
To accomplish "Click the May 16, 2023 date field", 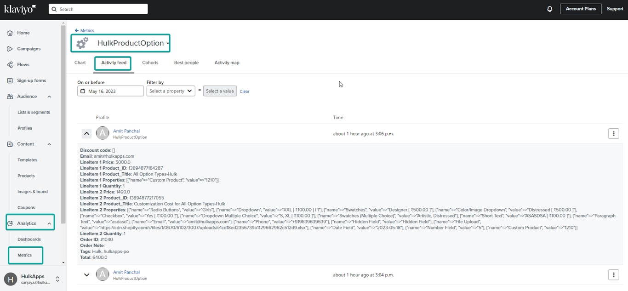I will [110, 91].
